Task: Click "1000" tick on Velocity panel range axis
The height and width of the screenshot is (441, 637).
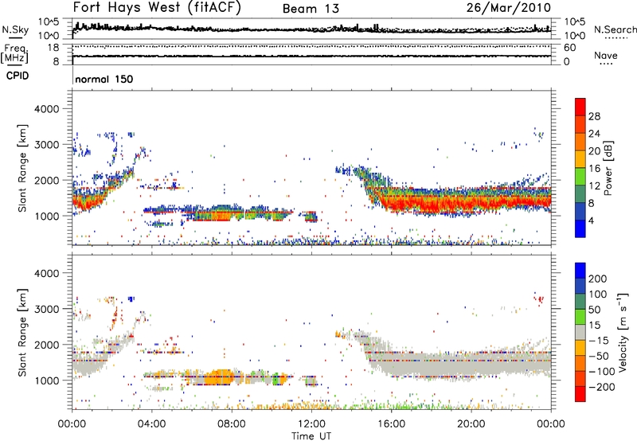Action: (46, 381)
